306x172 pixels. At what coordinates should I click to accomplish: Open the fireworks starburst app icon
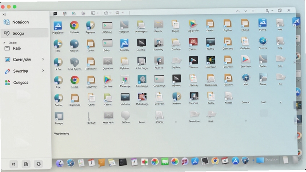(211, 60)
